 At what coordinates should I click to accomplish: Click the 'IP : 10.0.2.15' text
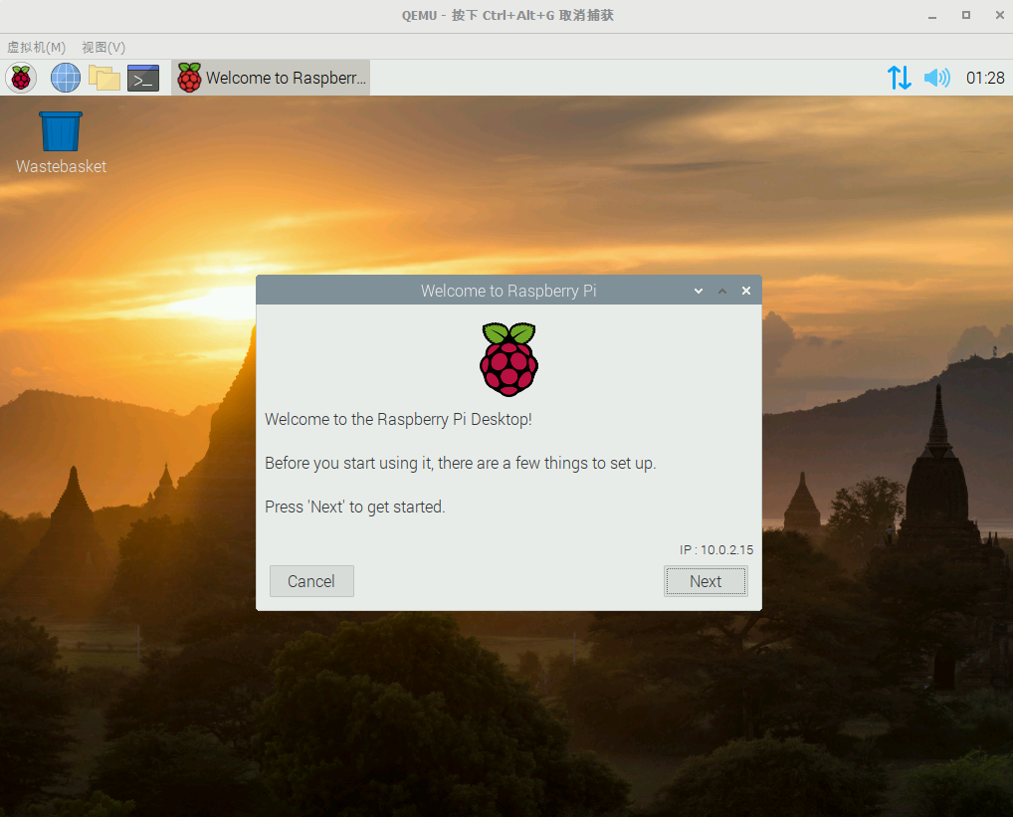[x=716, y=549]
